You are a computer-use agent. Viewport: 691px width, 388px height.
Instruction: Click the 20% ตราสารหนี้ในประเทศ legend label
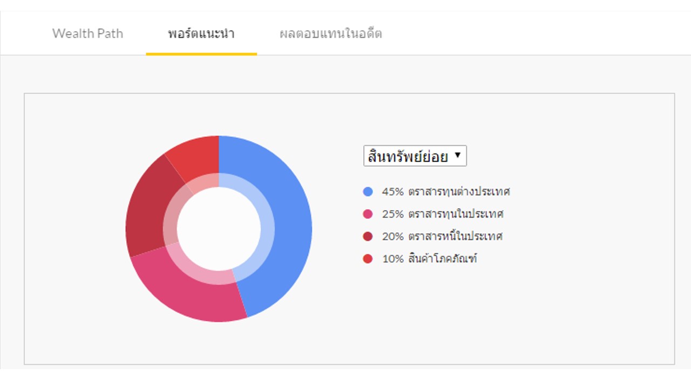pos(442,237)
